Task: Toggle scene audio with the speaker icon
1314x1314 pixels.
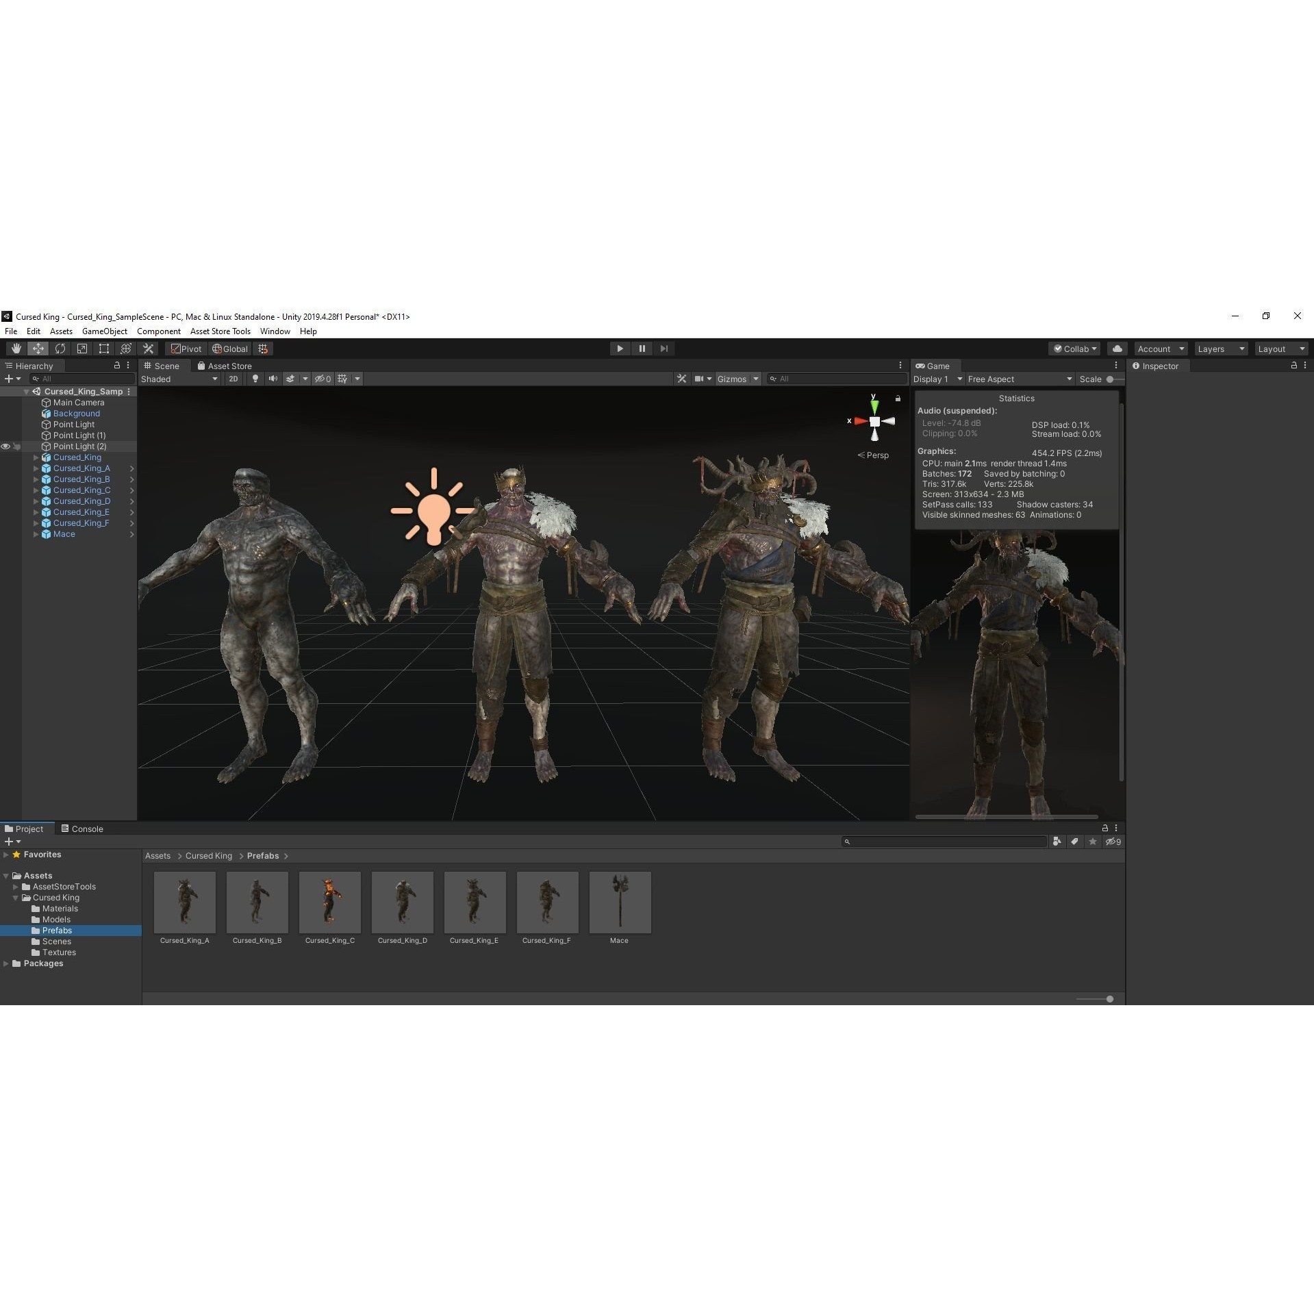Action: pyautogui.click(x=273, y=379)
